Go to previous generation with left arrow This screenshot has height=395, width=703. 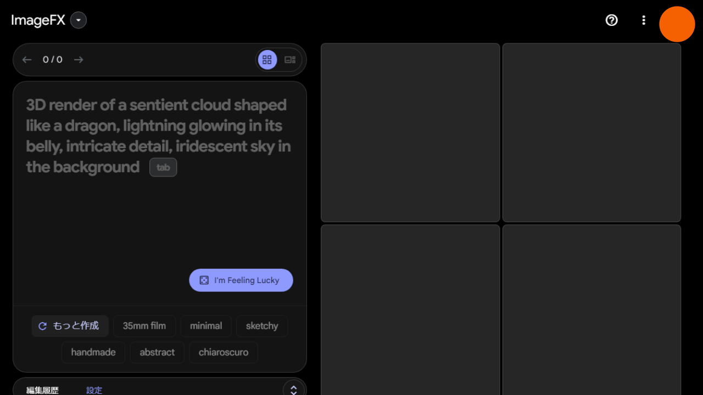[27, 60]
